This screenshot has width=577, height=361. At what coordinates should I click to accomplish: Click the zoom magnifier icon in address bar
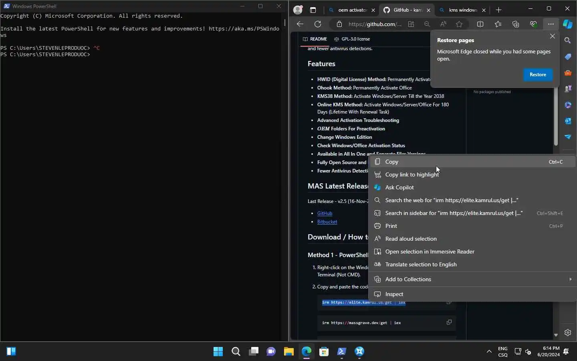[x=427, y=24]
